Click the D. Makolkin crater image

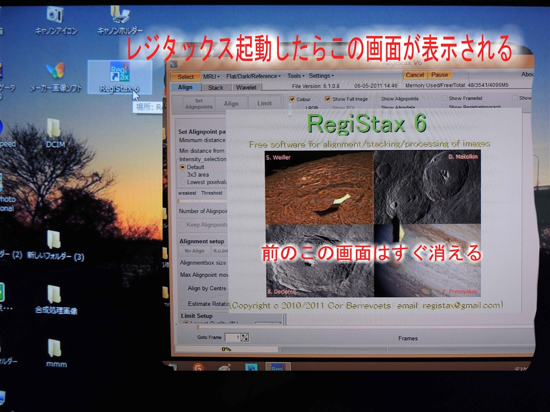point(427,187)
